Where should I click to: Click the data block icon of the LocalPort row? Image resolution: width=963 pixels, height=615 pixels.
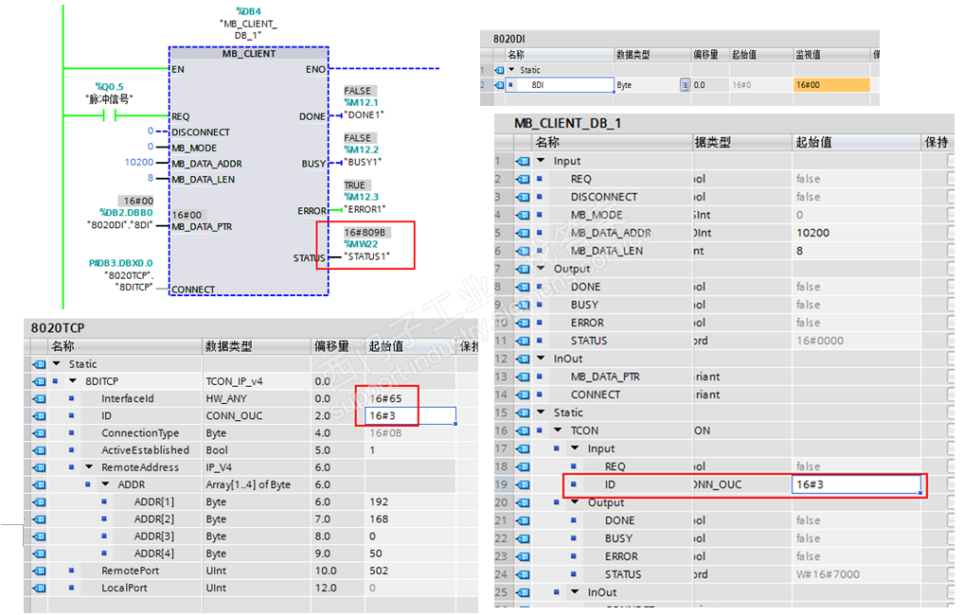[40, 588]
